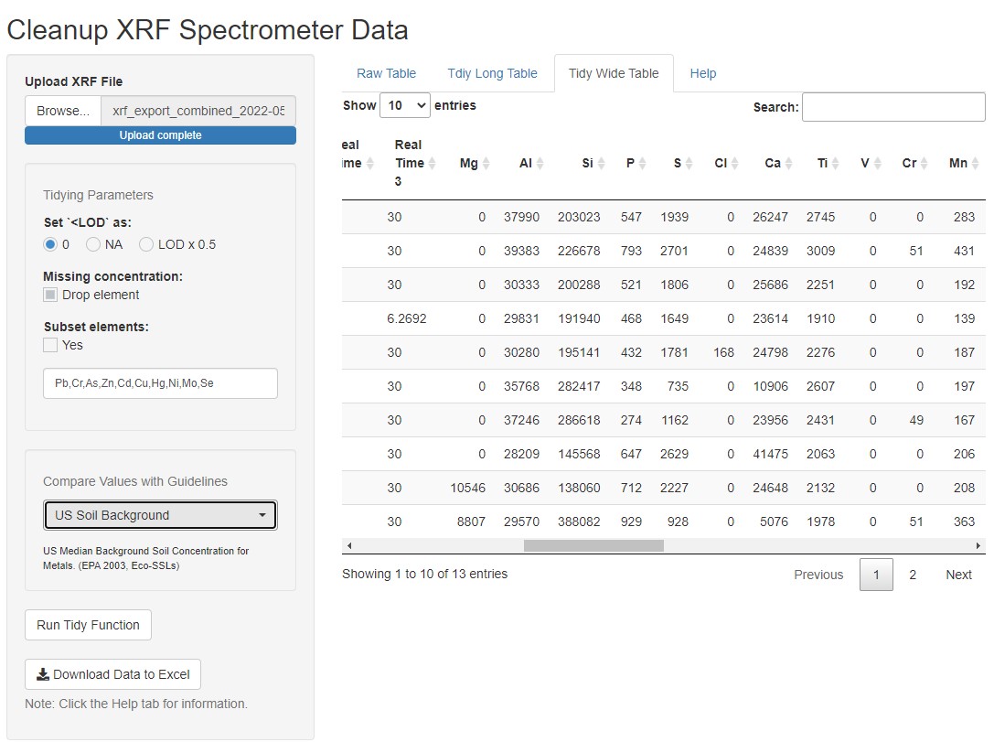Click the download icon on Download Data to Excel
The image size is (994, 742).
click(x=41, y=673)
